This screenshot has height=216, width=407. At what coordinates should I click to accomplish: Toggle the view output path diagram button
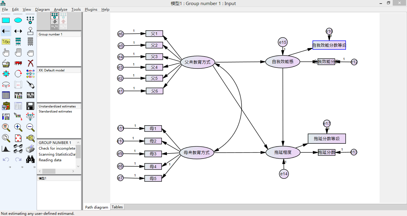point(63,21)
